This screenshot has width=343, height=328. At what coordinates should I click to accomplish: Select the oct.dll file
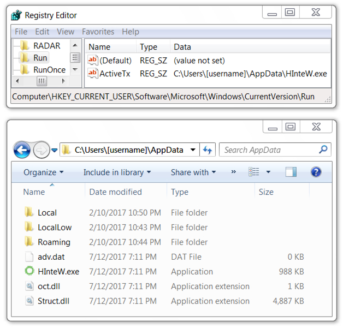click(49, 287)
